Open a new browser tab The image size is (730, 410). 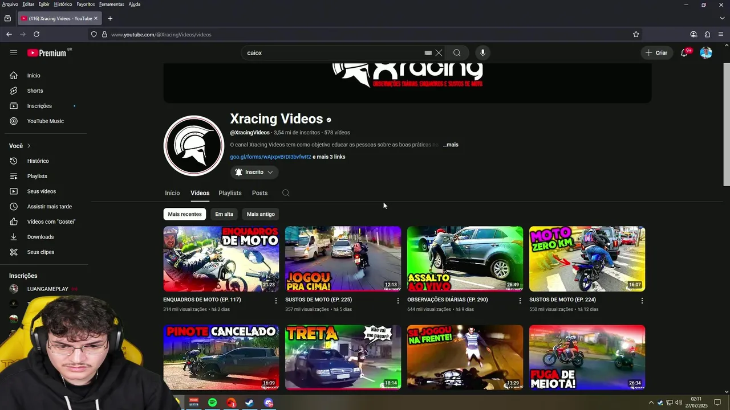pos(110,18)
